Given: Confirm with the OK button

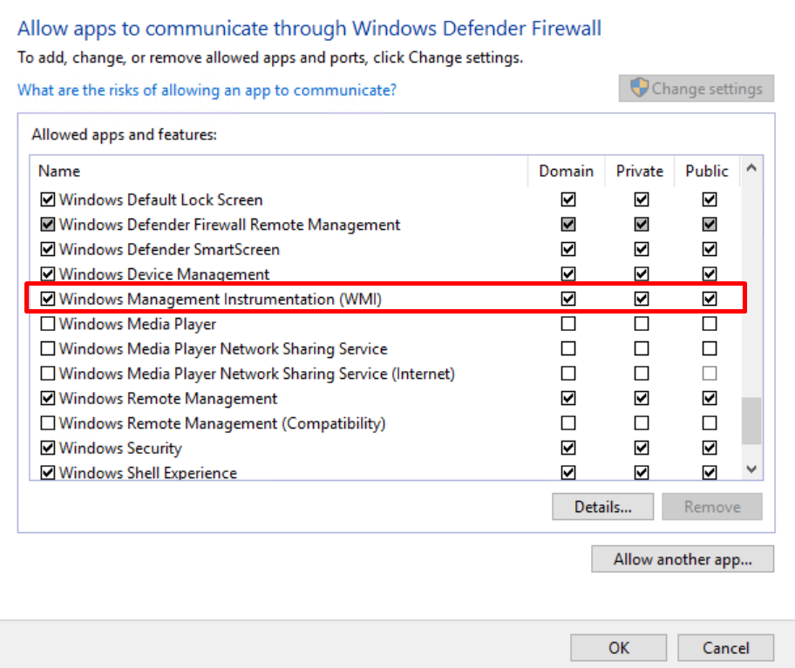Looking at the screenshot, I should pyautogui.click(x=618, y=648).
